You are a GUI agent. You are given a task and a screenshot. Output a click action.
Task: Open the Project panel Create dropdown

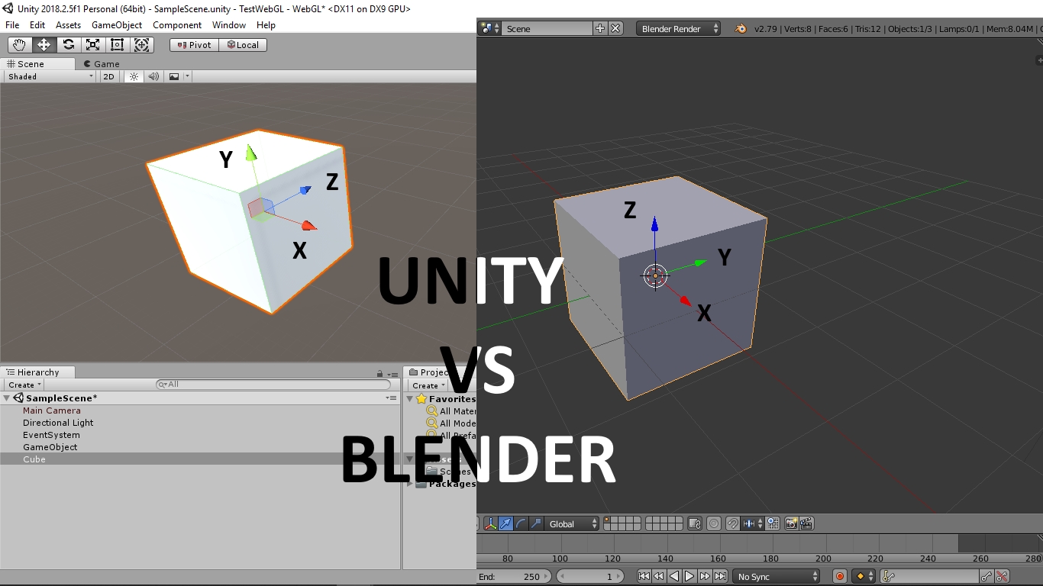pyautogui.click(x=428, y=385)
